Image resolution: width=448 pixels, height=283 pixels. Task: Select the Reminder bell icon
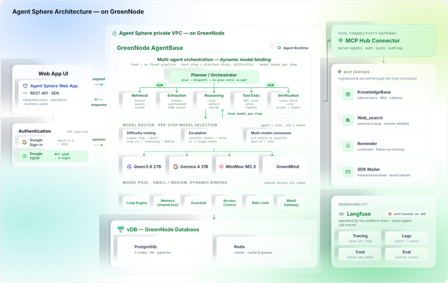tap(348, 146)
